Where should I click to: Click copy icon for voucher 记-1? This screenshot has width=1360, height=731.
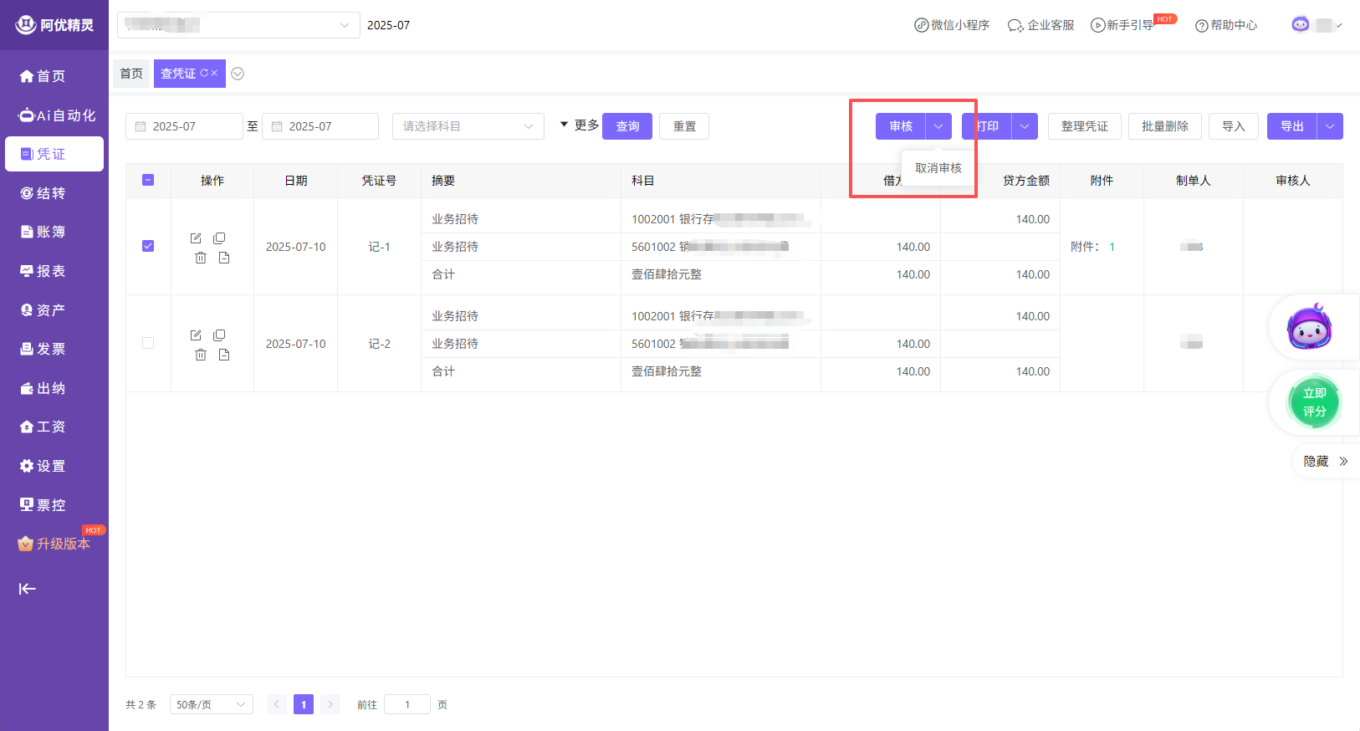pyautogui.click(x=219, y=238)
